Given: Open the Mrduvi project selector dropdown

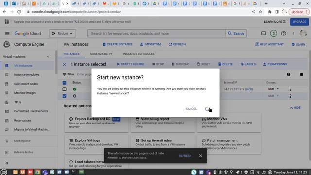Looking at the screenshot, I should (62, 34).
